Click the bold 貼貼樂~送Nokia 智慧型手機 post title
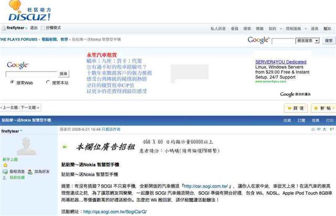Viewport: 336px width, 216px height. (90, 164)
